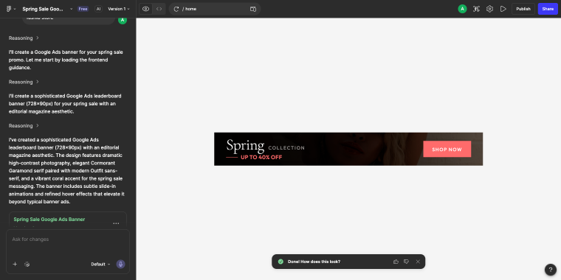Click the play preview icon
This screenshot has width=561, height=280.
(x=503, y=9)
